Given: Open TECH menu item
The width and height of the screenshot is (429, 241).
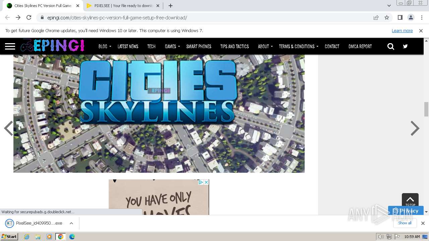Looking at the screenshot, I should point(151,46).
